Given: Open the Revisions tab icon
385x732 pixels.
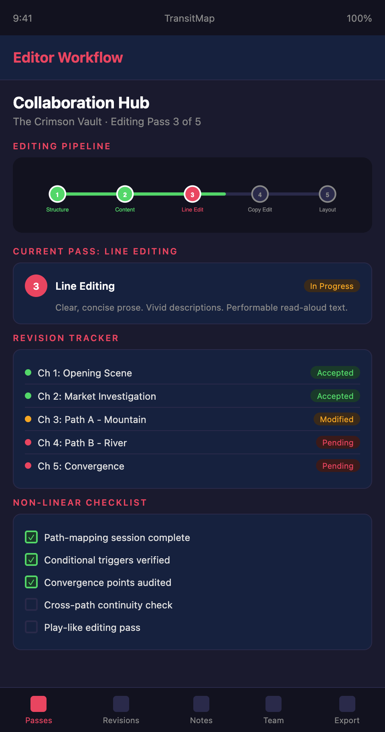Looking at the screenshot, I should coord(121,704).
